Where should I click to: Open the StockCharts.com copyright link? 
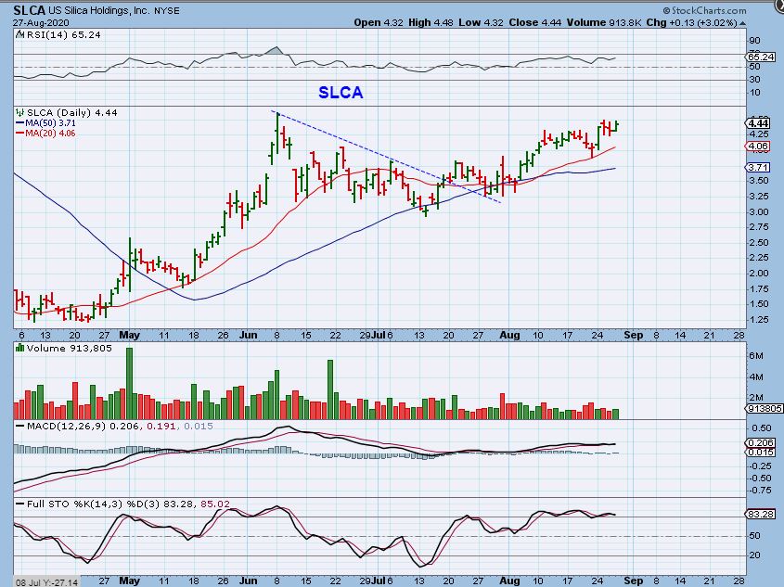click(704, 10)
